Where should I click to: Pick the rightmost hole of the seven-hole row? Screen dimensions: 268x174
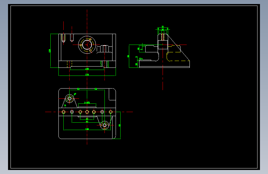111,112
